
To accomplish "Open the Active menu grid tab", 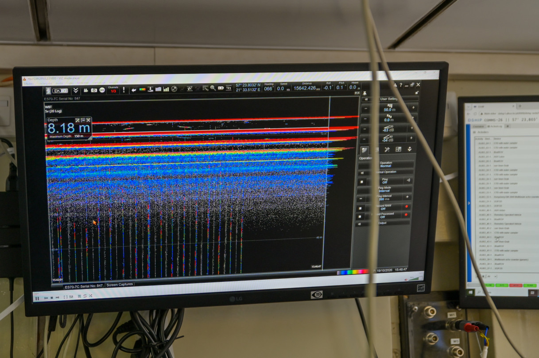I will (x=398, y=149).
